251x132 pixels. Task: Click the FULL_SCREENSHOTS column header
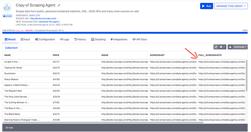click(210, 55)
